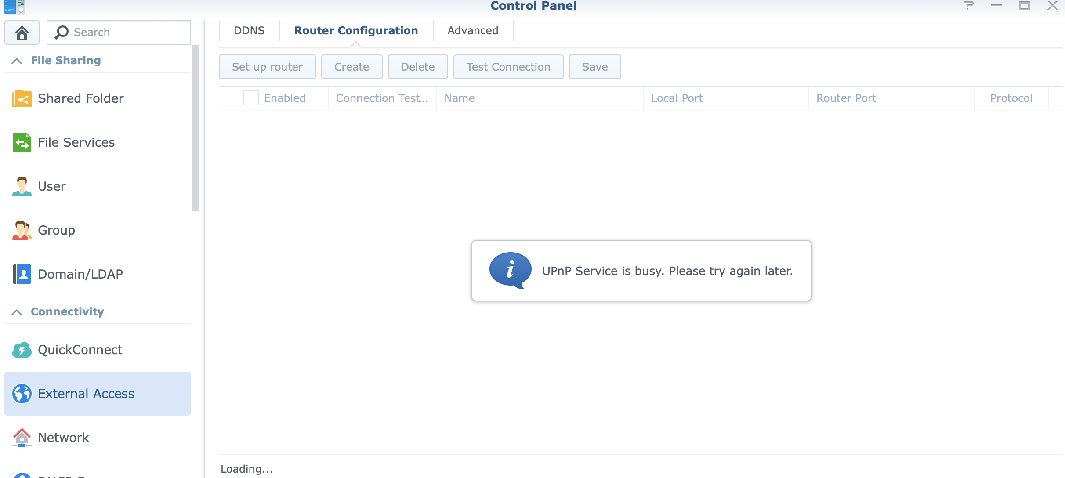Collapse the File Sharing section

coord(17,61)
